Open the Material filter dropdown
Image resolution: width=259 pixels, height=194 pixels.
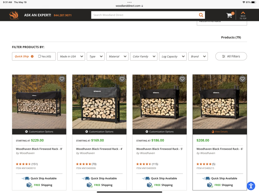coord(117,56)
